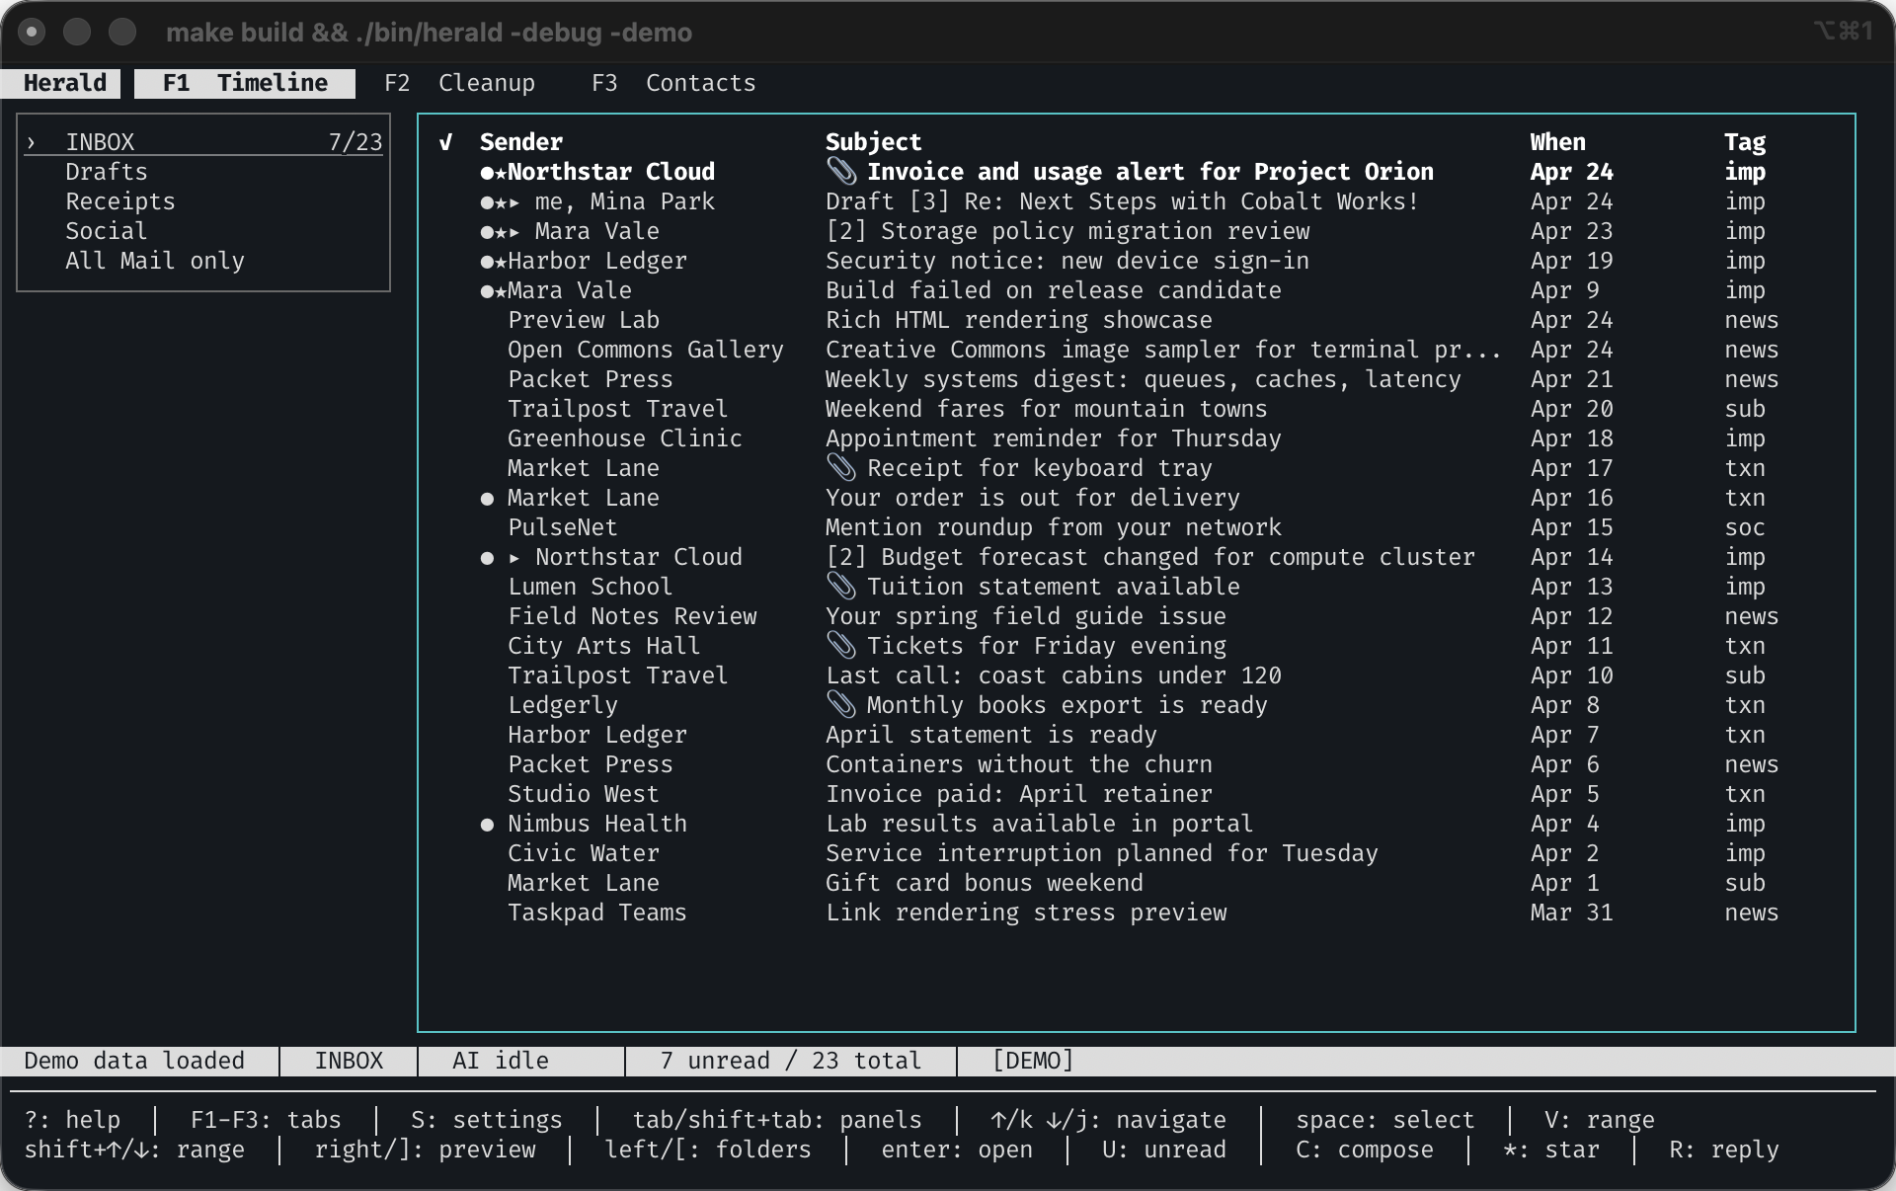Click the '?: help' shortcut hint
Image resolution: width=1896 pixels, height=1191 pixels.
[x=72, y=1120]
